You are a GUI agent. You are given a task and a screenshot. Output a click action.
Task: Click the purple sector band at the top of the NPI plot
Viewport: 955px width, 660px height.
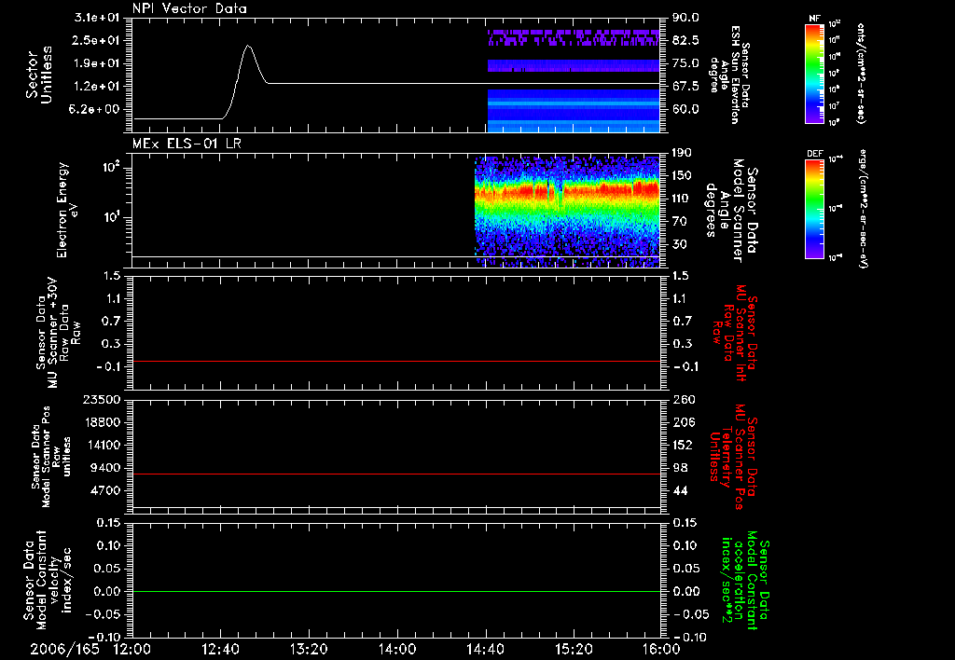click(574, 37)
